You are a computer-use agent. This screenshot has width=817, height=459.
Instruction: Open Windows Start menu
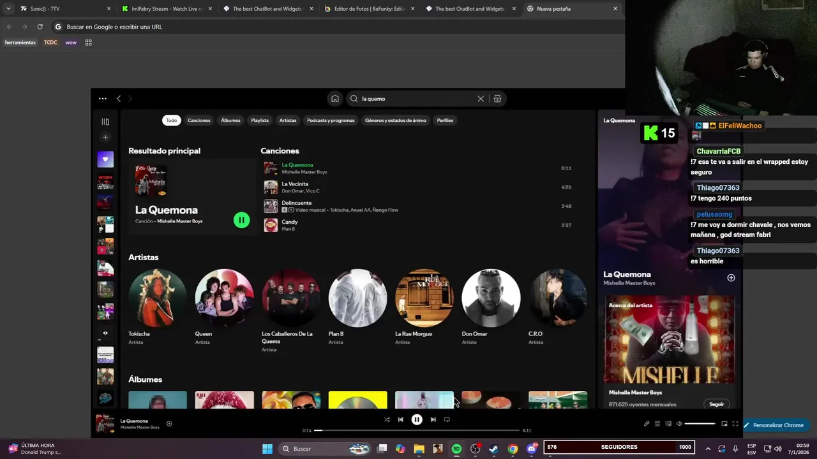pyautogui.click(x=267, y=449)
